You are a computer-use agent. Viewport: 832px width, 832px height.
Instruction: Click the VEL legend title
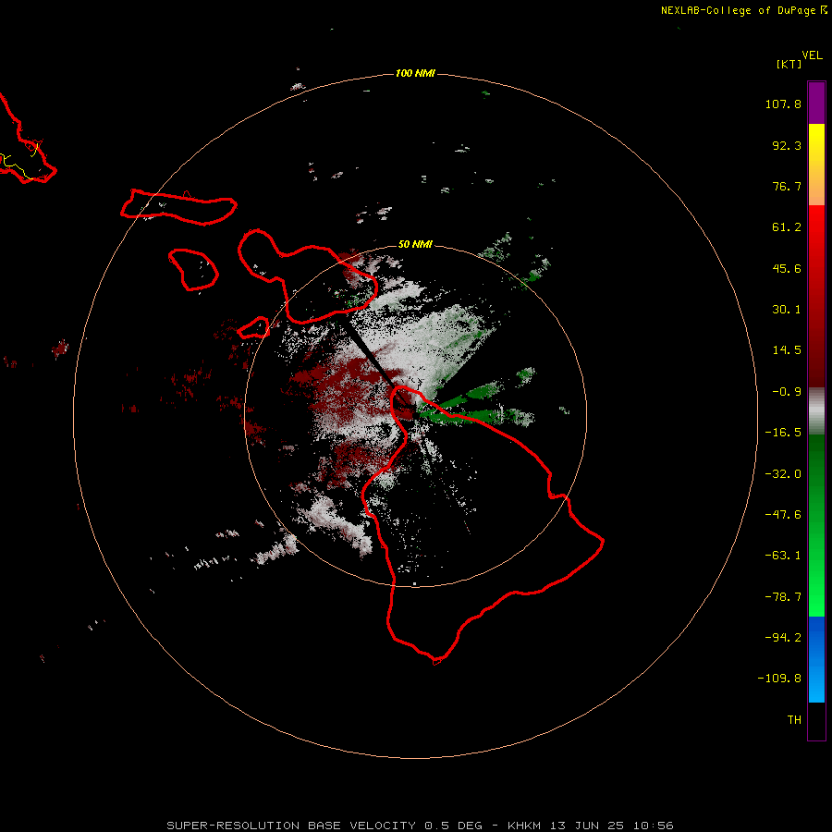pyautogui.click(x=812, y=55)
